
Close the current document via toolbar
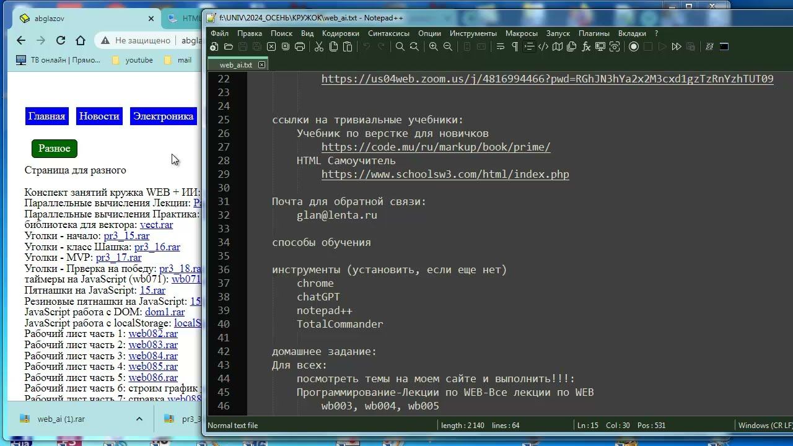271,46
